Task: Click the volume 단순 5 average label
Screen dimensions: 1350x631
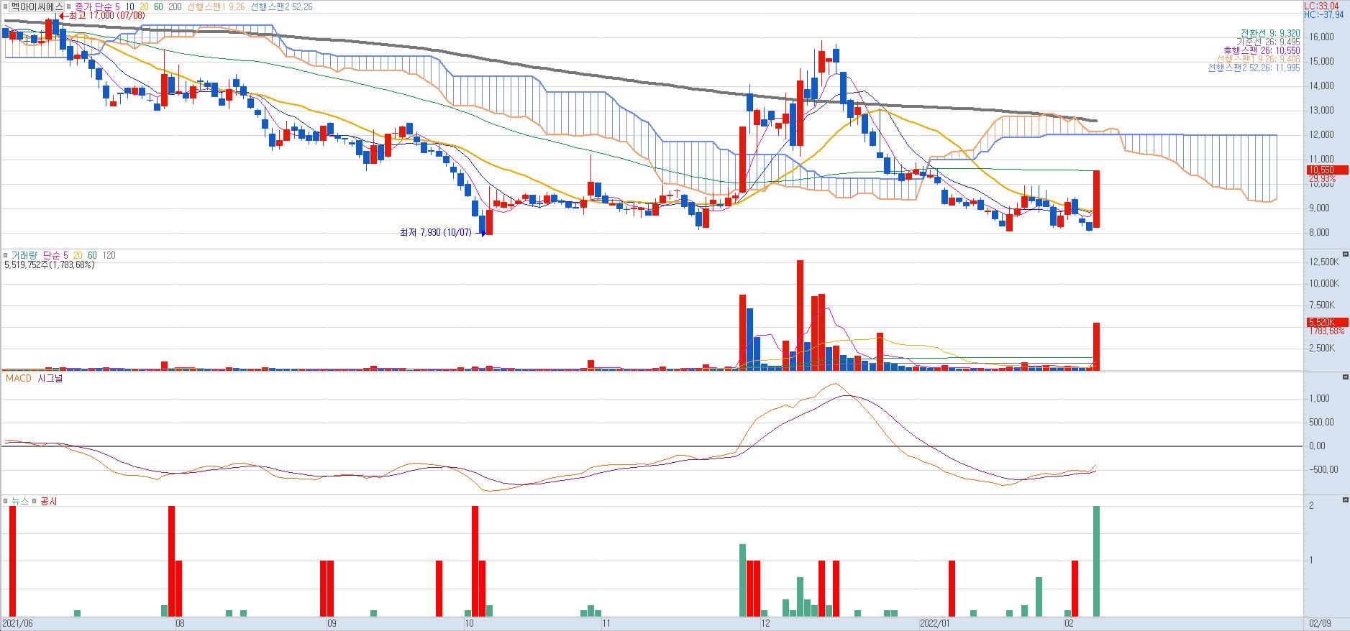Action: 55,255
